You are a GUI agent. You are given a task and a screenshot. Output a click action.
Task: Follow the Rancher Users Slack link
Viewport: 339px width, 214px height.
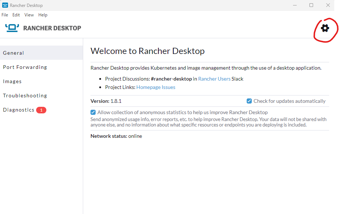coord(214,79)
